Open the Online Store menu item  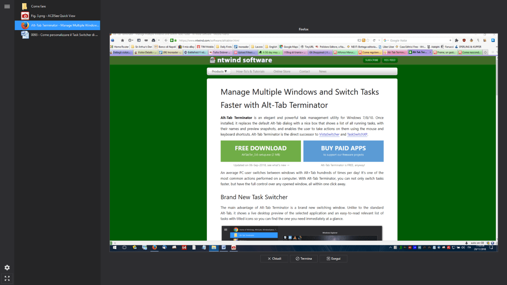[282, 72]
